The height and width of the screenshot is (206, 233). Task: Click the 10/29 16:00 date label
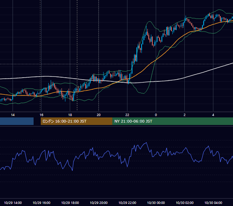click(x=41, y=203)
